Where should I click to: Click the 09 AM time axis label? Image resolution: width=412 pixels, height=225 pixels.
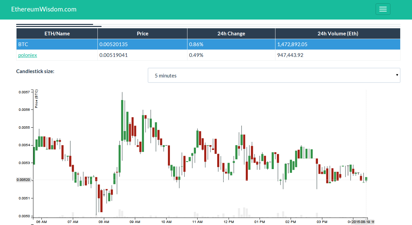coord(135,222)
